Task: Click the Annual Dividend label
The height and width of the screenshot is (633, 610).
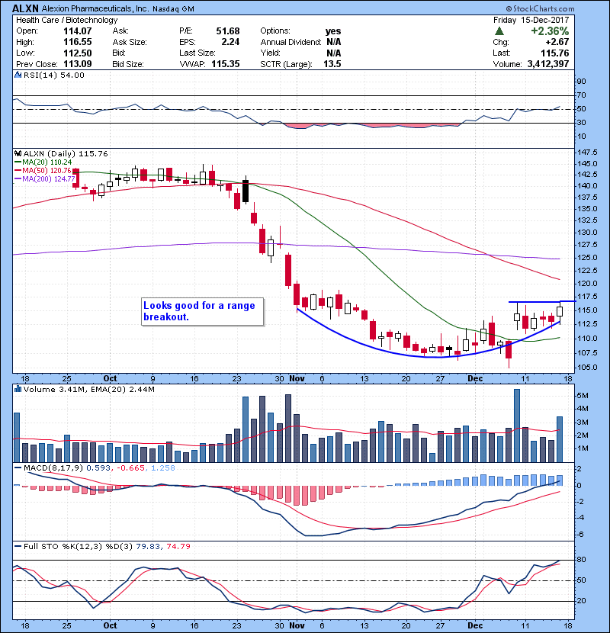Action: (291, 42)
